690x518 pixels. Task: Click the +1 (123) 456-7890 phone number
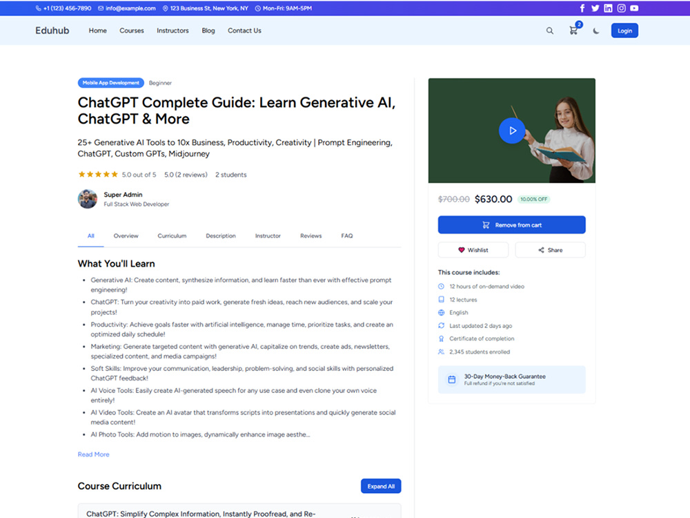pyautogui.click(x=68, y=8)
